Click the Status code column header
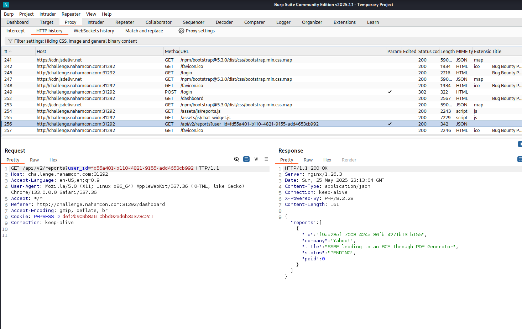This screenshot has height=329, width=522. (x=428, y=52)
